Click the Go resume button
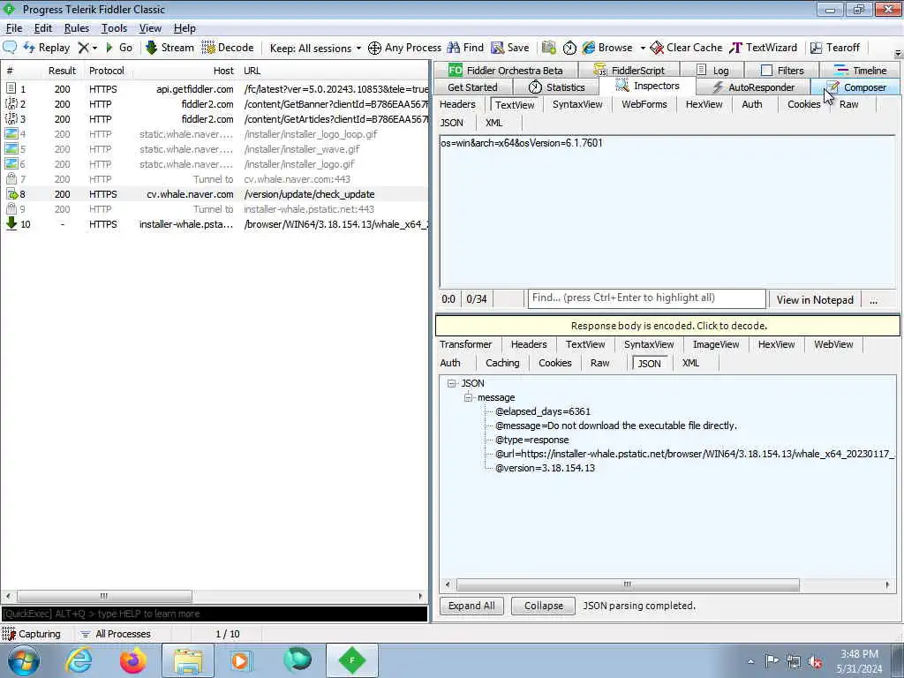 click(x=119, y=48)
